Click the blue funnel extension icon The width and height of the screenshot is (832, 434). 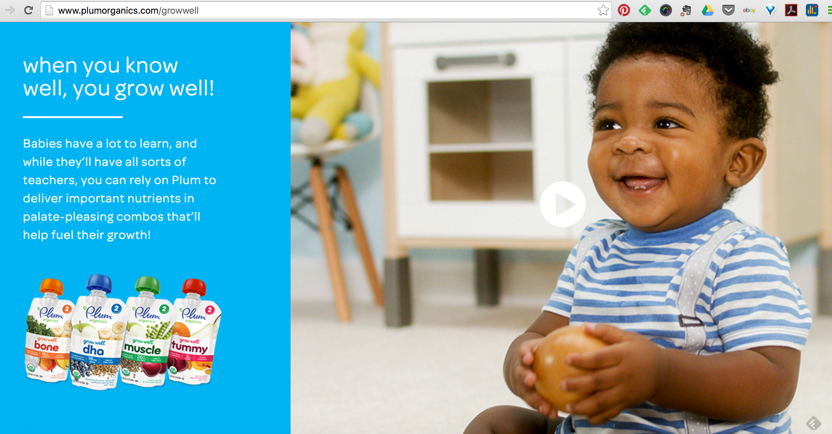(x=770, y=11)
